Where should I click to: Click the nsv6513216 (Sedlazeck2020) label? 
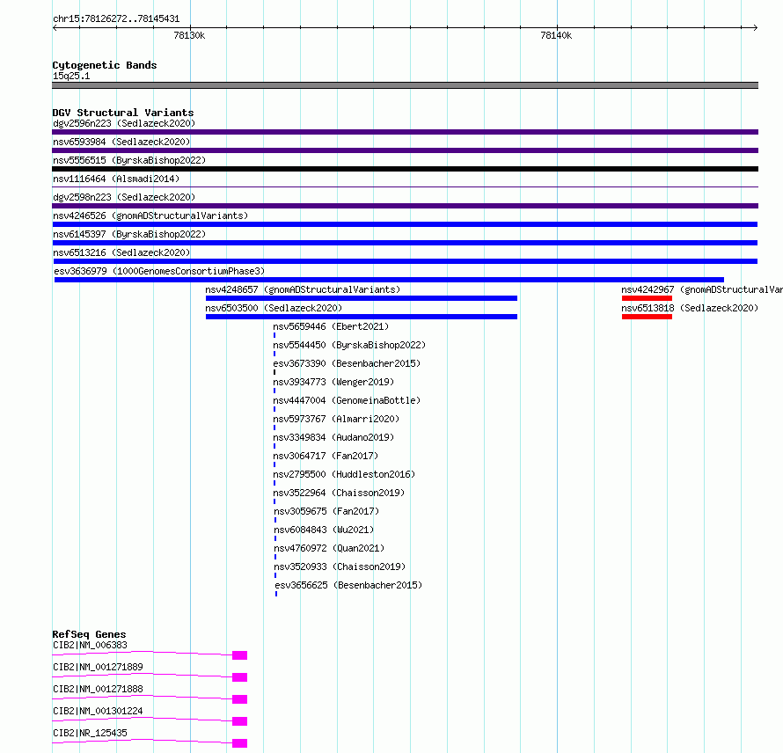(x=121, y=252)
